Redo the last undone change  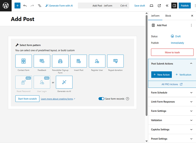click(x=32, y=6)
